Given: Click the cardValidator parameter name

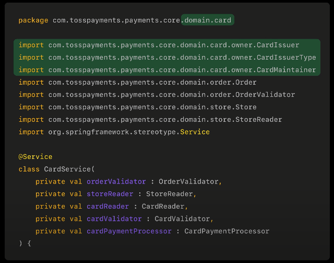Looking at the screenshot, I should click(114, 219).
